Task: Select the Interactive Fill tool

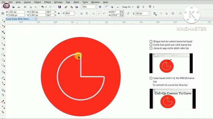Action: point(3,107)
